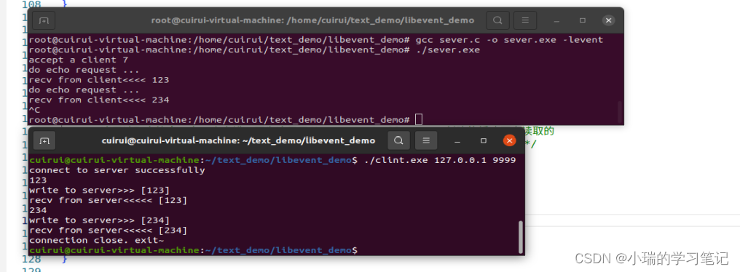
Task: Click 'write to server>>> [123]' line
Action: 99,190
